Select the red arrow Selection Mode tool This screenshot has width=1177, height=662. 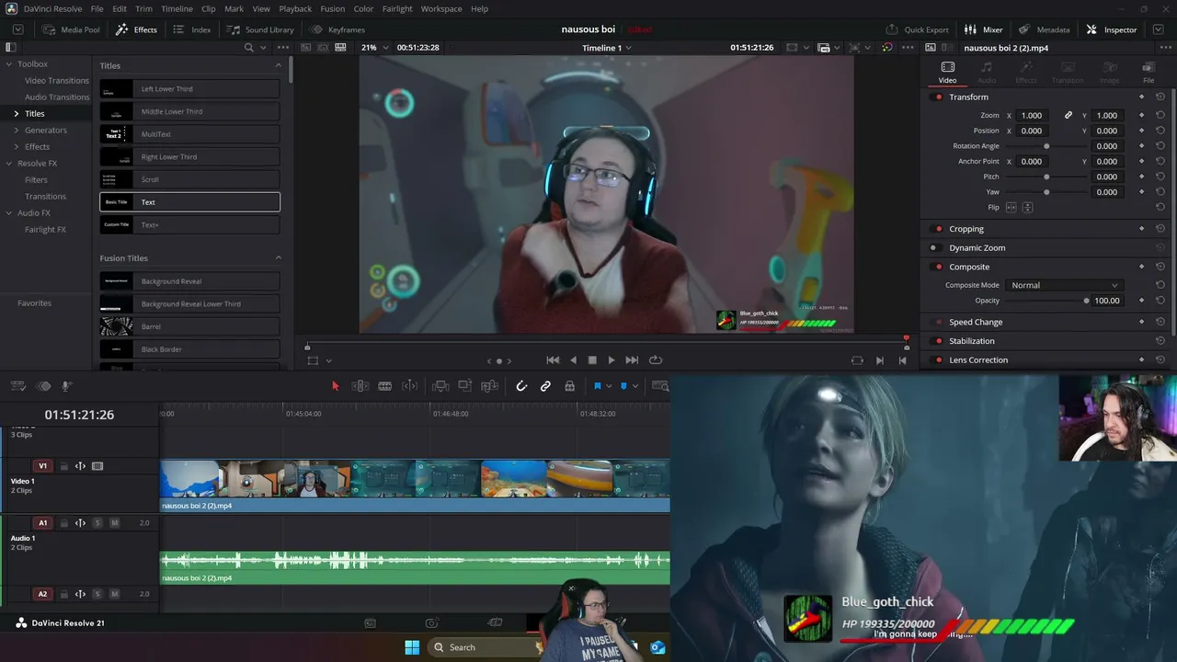(335, 386)
